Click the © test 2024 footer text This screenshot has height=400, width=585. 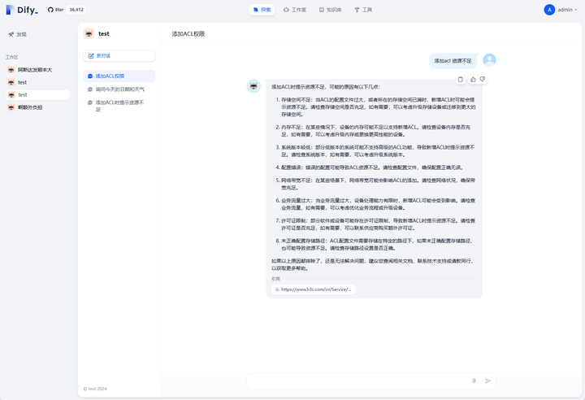click(95, 389)
